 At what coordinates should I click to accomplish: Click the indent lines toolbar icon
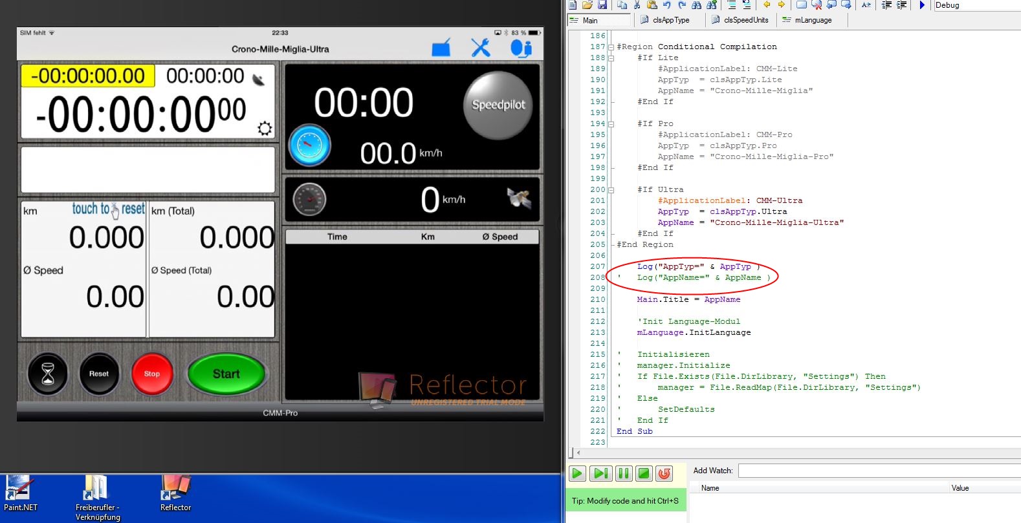click(x=901, y=5)
